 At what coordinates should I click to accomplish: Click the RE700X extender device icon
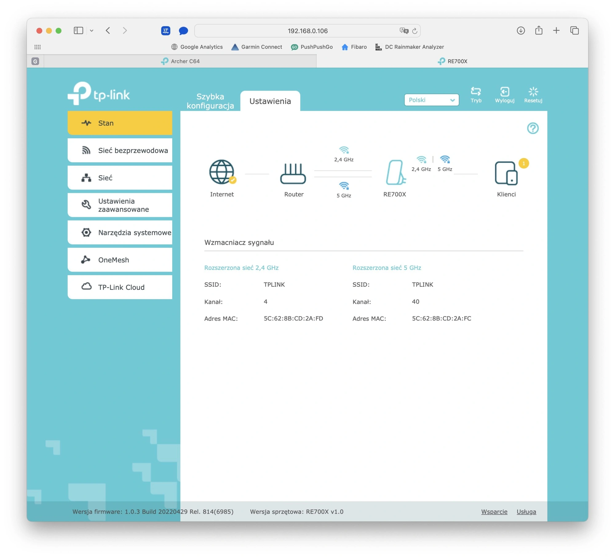coord(395,172)
